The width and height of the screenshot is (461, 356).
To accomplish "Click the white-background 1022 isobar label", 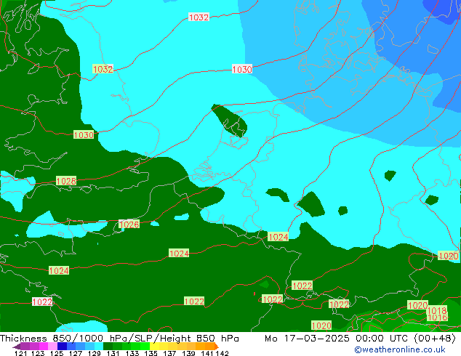I will click(x=42, y=302).
